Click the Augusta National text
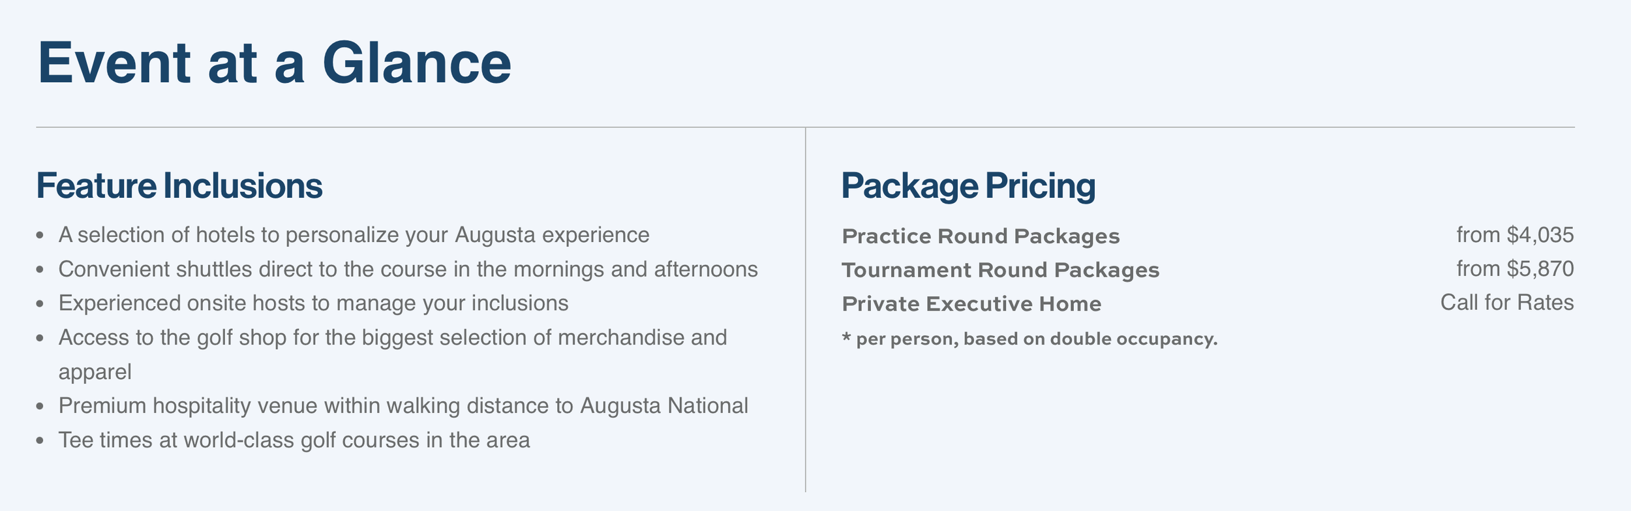Viewport: 1631px width, 511px height. point(664,405)
